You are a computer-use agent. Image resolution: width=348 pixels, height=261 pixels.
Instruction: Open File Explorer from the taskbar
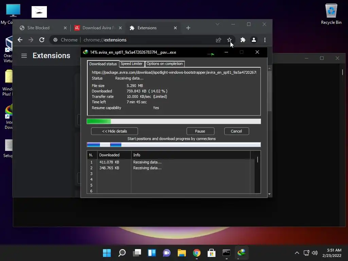coord(181,253)
